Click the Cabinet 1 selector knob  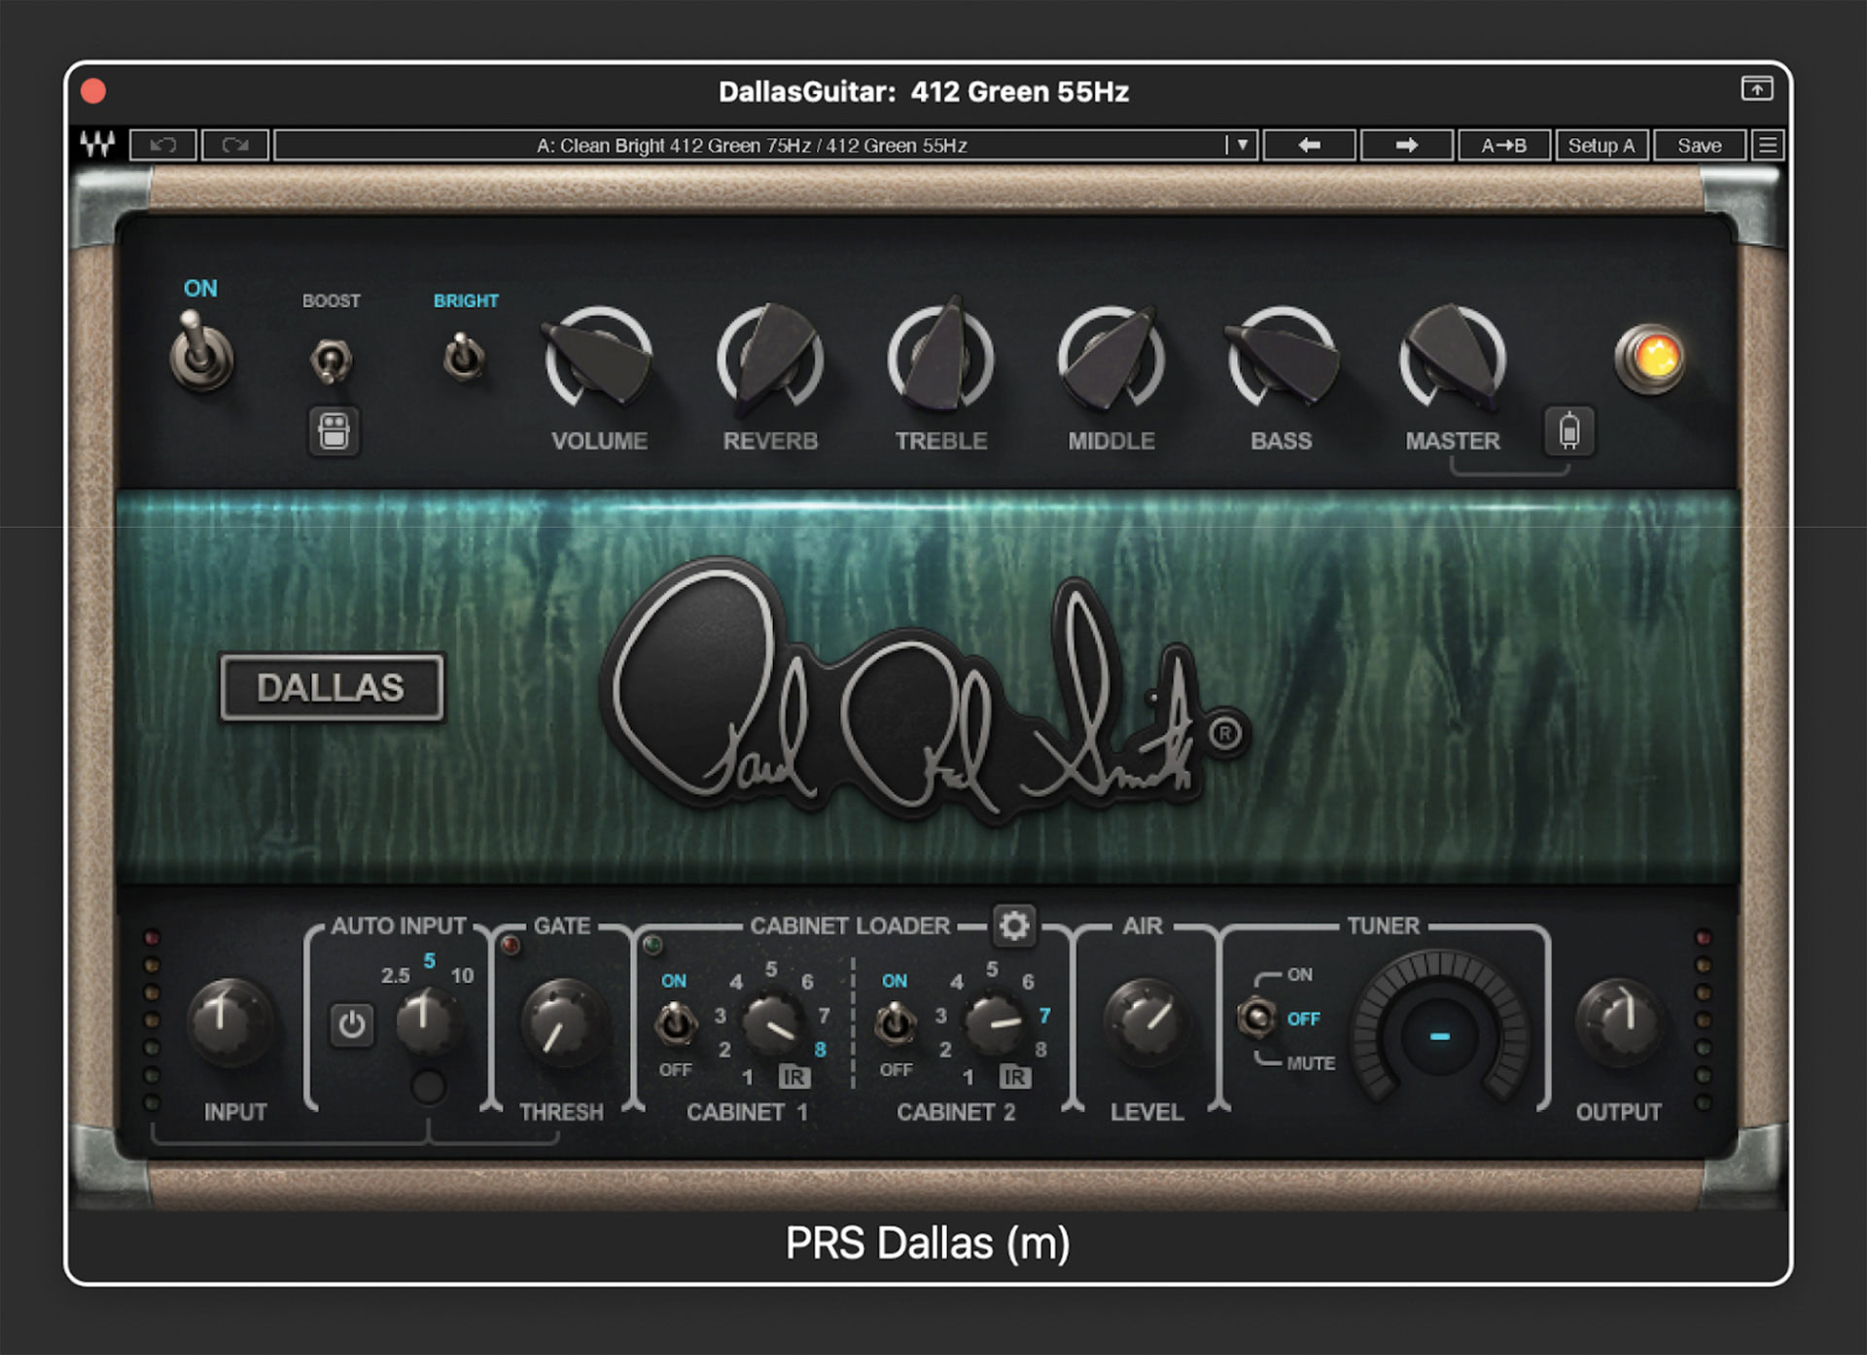click(x=773, y=1024)
